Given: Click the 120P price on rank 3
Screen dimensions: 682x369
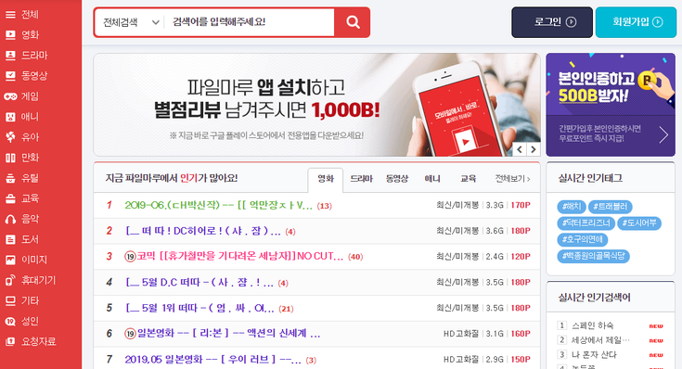Looking at the screenshot, I should [x=521, y=257].
